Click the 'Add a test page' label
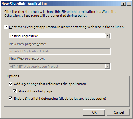Image resolution: width=133 pixels, height=119 pixels. pos(50,84)
